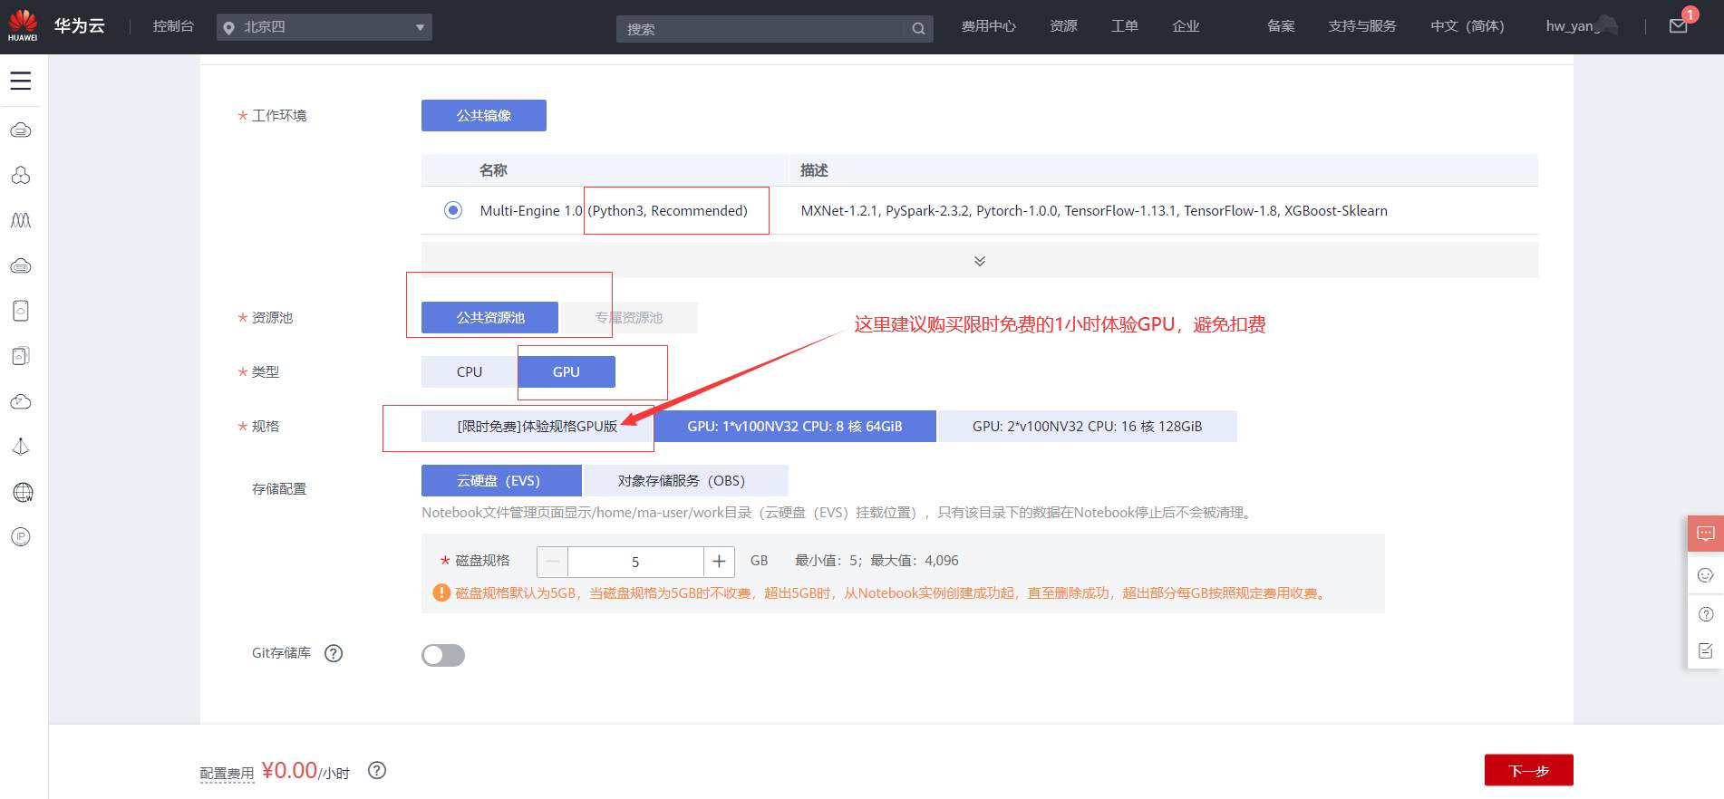Open the 工单 menu
Image resolution: width=1724 pixels, height=799 pixels.
(x=1125, y=26)
